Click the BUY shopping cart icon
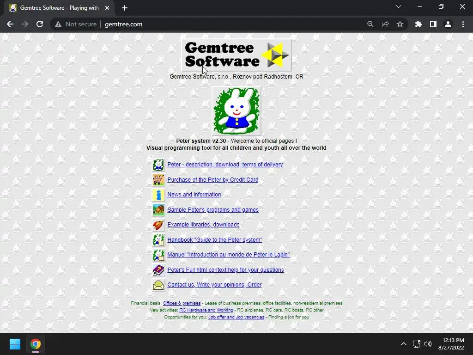473x355 pixels. click(x=158, y=180)
